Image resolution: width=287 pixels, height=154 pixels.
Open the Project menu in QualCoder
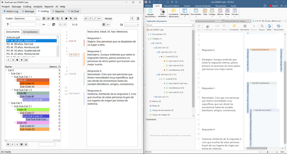point(6,7)
